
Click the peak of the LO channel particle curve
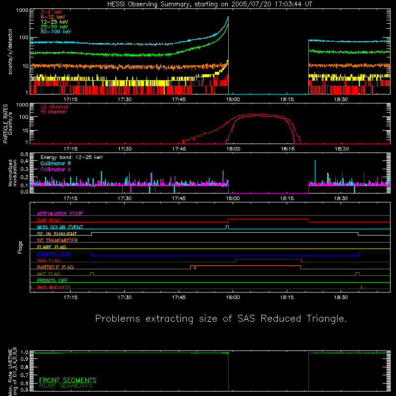257,114
